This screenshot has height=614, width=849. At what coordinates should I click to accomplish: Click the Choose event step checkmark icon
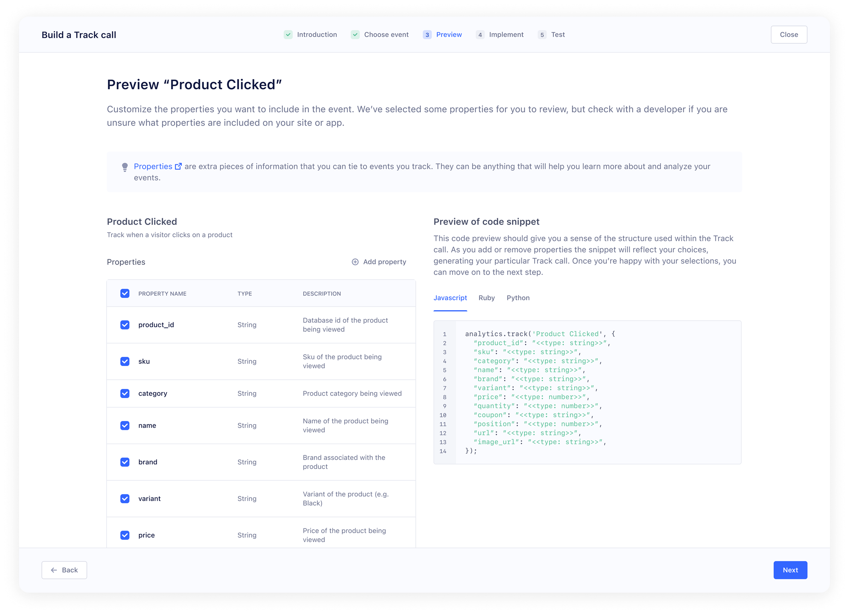coord(355,35)
